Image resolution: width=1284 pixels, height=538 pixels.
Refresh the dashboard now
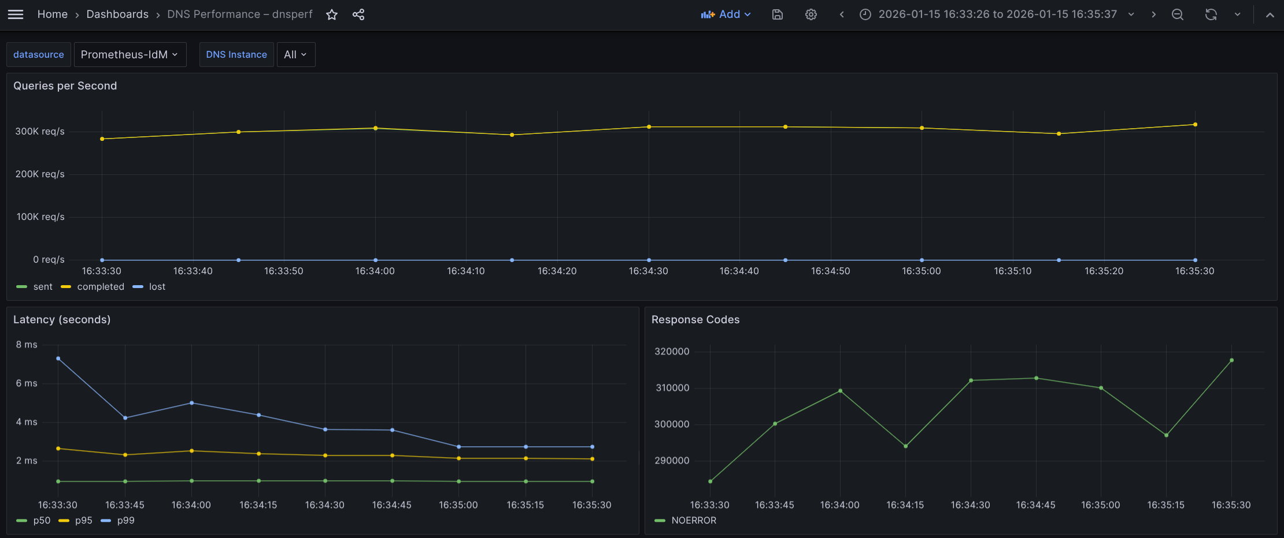point(1211,14)
